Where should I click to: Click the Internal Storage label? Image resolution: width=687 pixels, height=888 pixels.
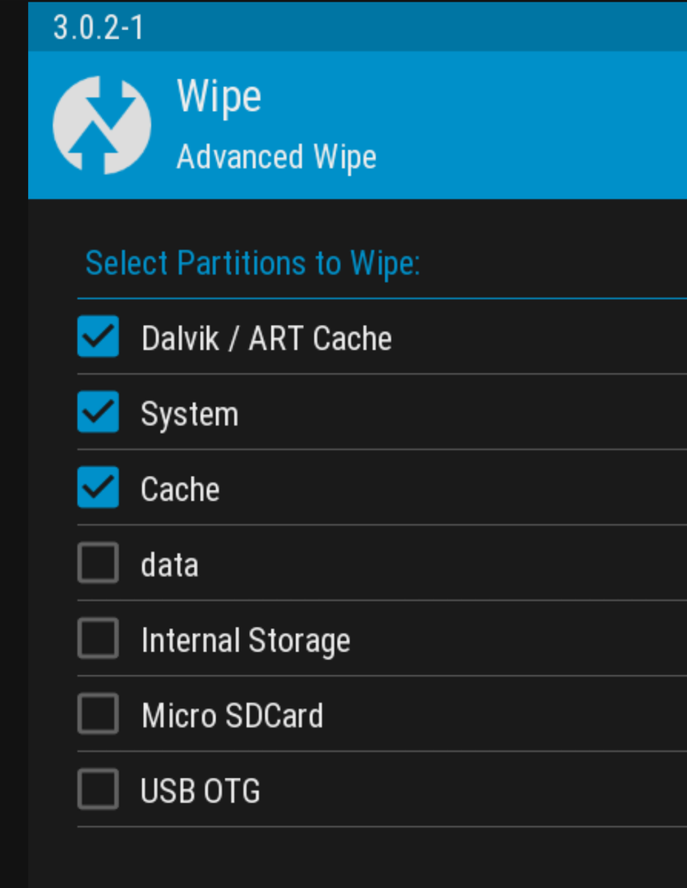tap(246, 641)
